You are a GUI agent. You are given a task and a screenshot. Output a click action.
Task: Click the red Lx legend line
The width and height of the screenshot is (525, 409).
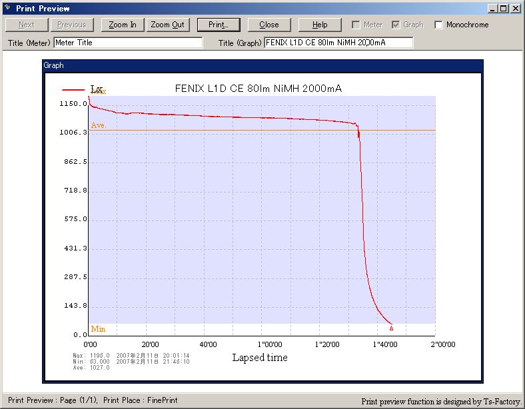(x=73, y=90)
